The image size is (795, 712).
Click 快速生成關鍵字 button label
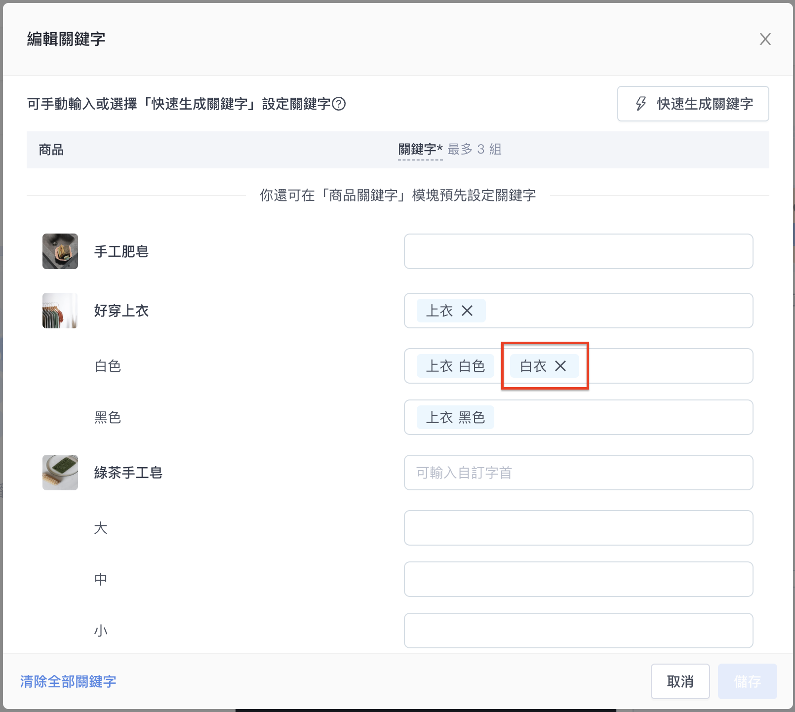click(x=705, y=104)
